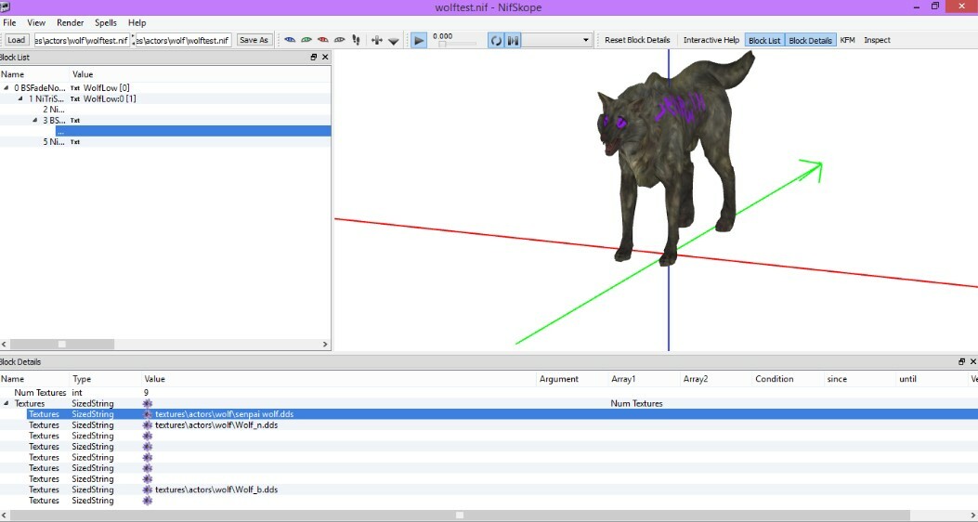Image resolution: width=978 pixels, height=522 pixels.
Task: Float the Block Details panel
Action: coord(962,361)
